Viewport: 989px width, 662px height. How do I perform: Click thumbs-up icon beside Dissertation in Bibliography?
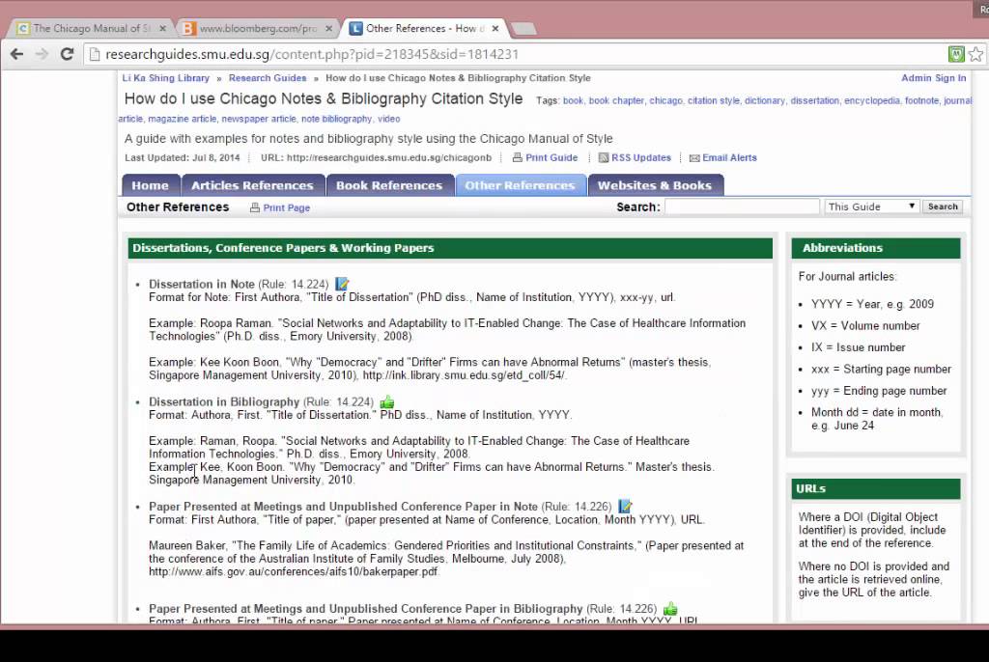tap(387, 401)
